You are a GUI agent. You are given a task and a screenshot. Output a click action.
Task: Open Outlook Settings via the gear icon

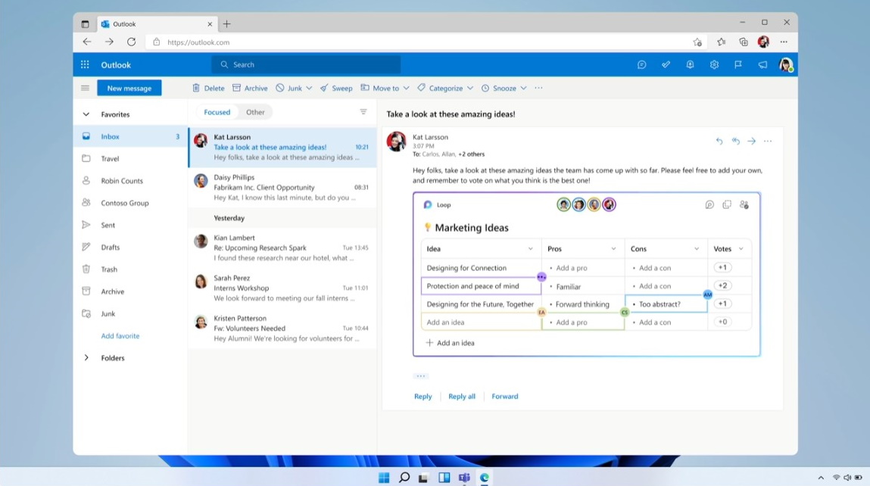coord(714,64)
